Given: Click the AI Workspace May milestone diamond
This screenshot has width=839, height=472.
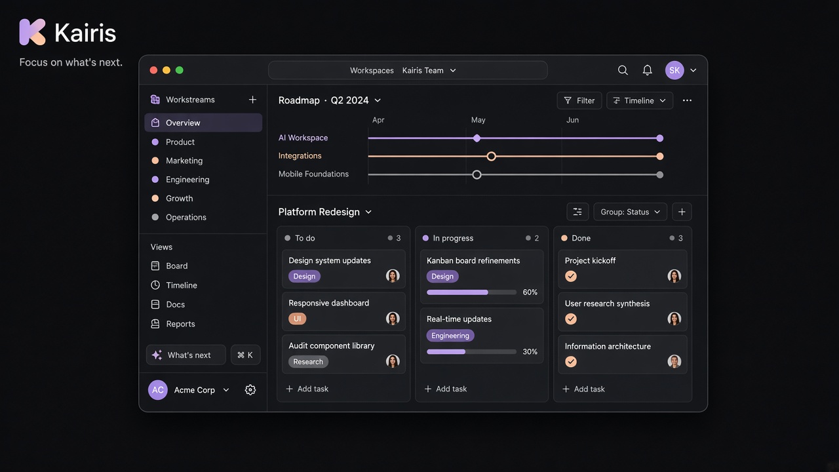Looking at the screenshot, I should 477,138.
